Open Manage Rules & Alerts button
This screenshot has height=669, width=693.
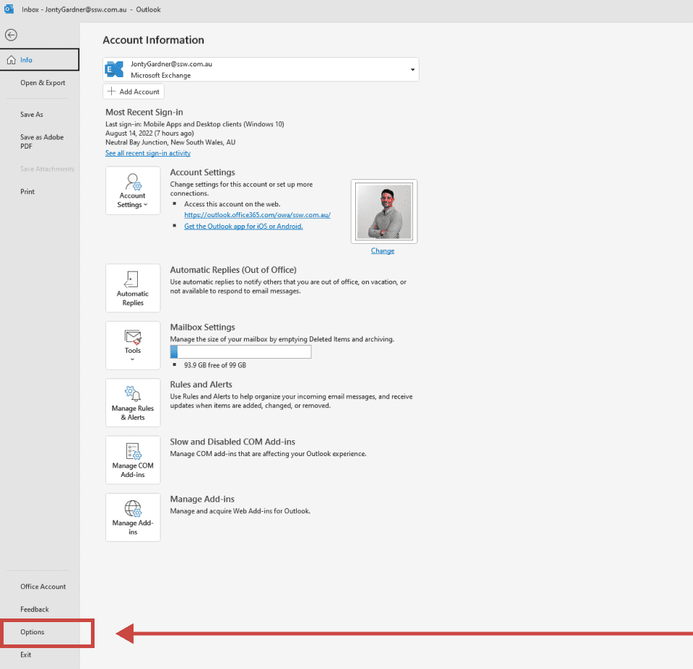tap(133, 403)
